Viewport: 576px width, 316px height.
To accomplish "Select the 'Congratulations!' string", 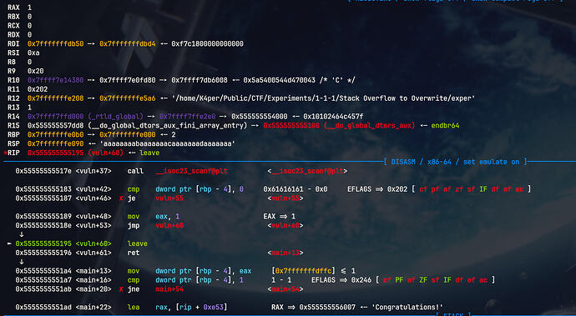I will point(407,307).
